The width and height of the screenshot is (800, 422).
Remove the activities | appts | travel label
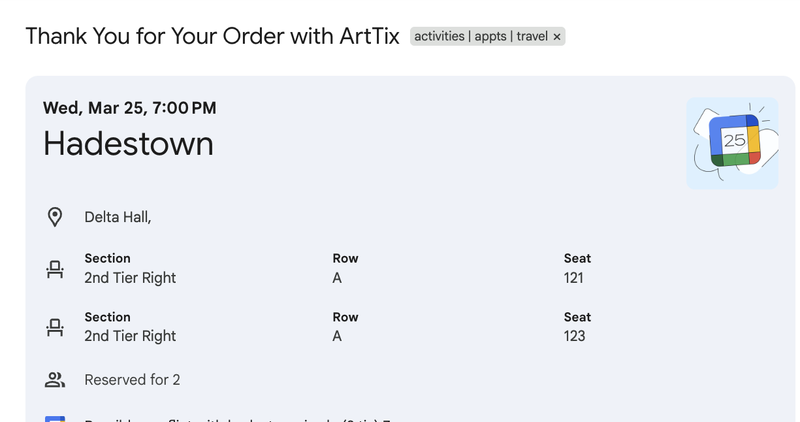pos(557,37)
